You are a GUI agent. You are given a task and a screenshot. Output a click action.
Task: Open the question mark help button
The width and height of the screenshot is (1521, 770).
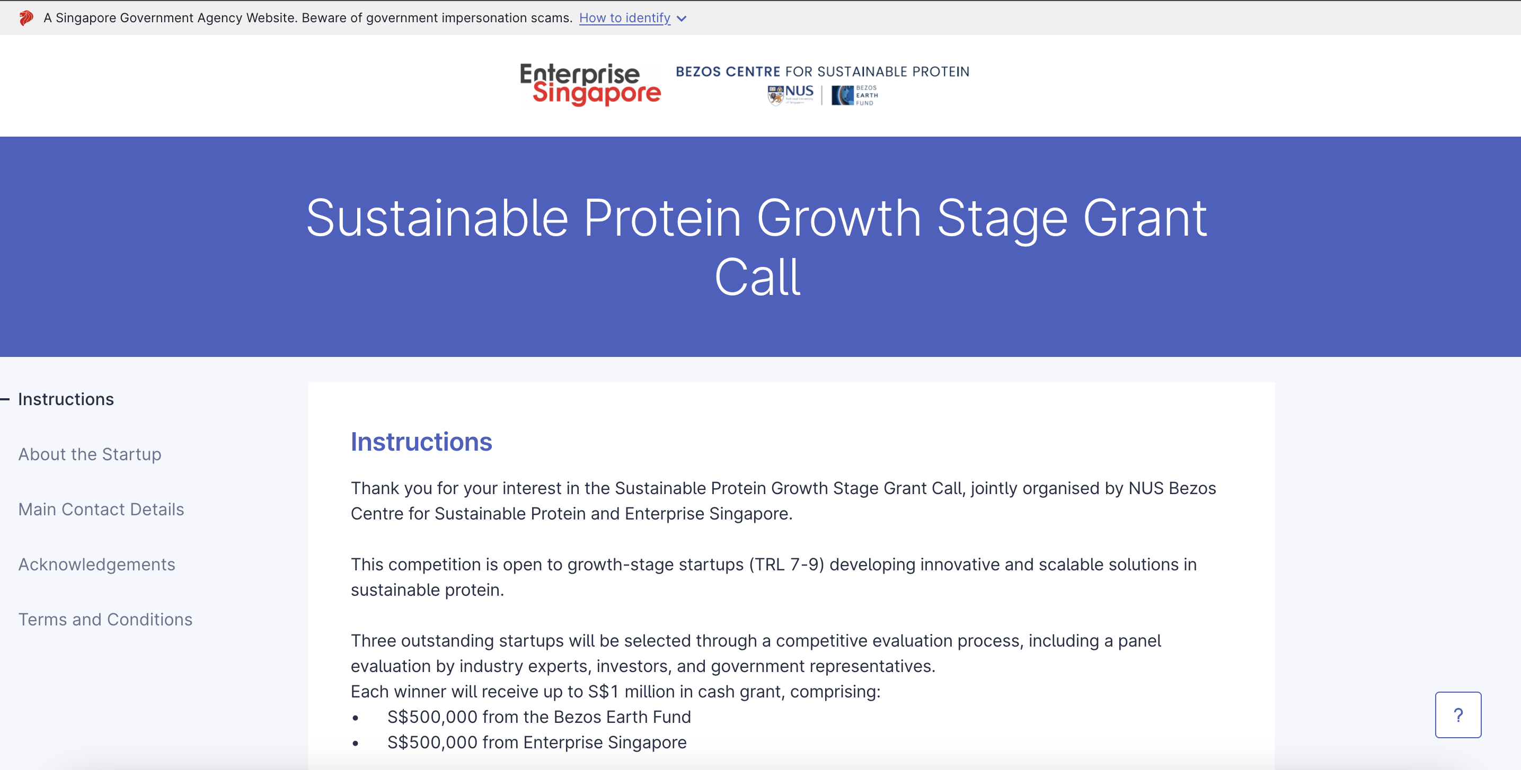tap(1457, 714)
